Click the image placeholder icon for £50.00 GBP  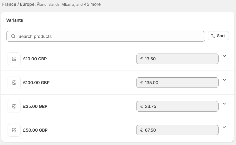click(x=14, y=130)
